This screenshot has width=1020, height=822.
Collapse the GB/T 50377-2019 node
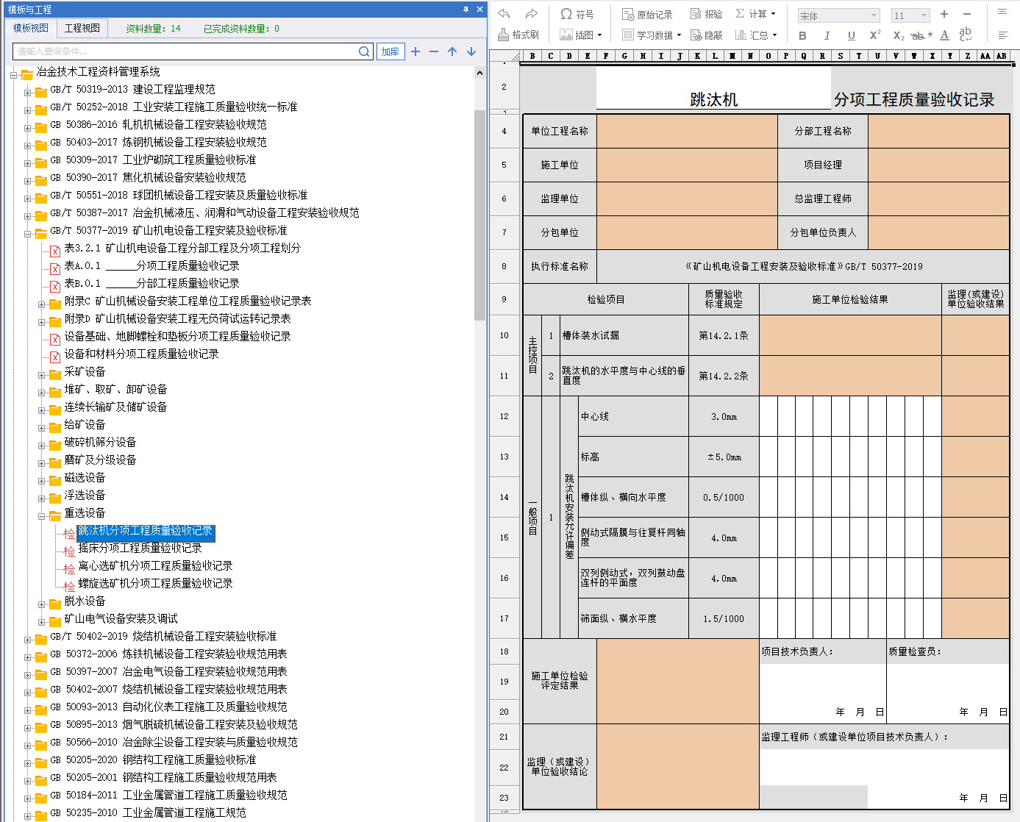(x=28, y=234)
